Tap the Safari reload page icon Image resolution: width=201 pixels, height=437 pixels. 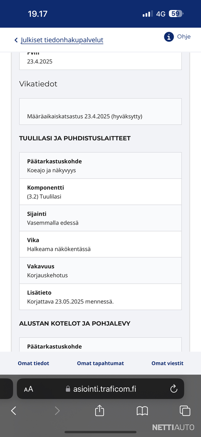[174, 389]
